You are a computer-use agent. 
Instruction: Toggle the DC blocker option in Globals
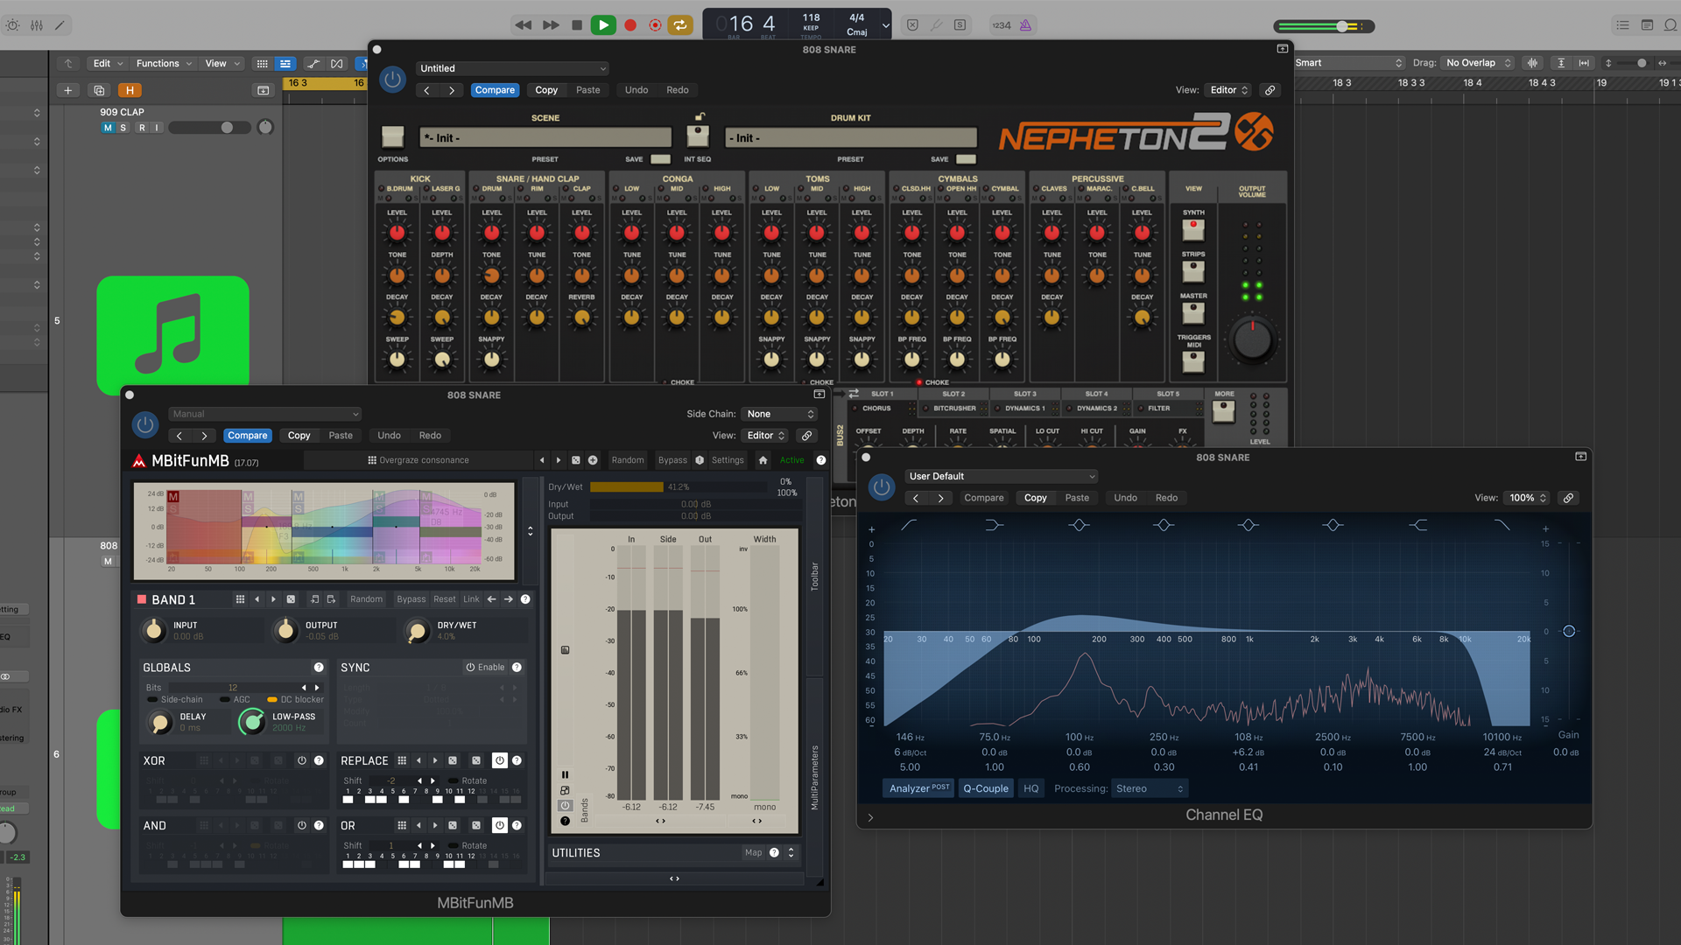(x=296, y=700)
